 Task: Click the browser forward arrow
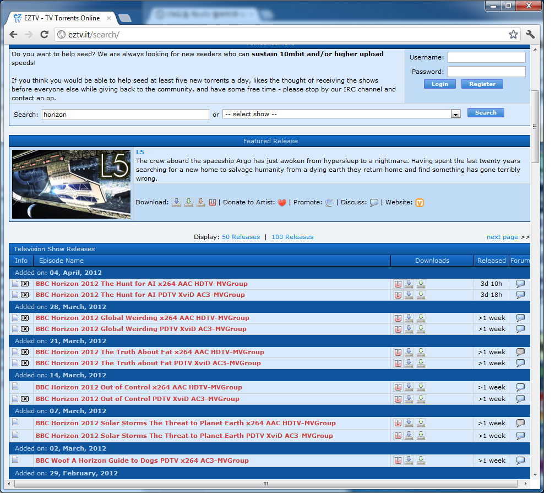coord(29,34)
